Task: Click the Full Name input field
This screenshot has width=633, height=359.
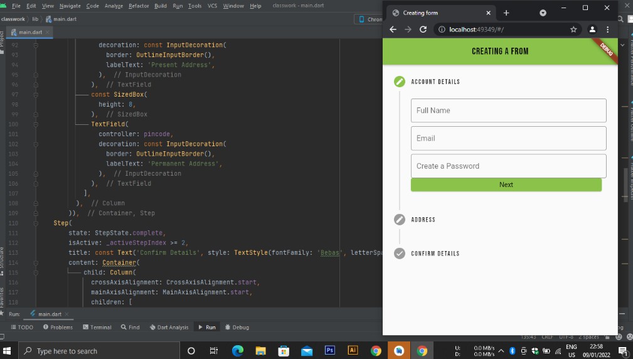Action: (x=509, y=110)
